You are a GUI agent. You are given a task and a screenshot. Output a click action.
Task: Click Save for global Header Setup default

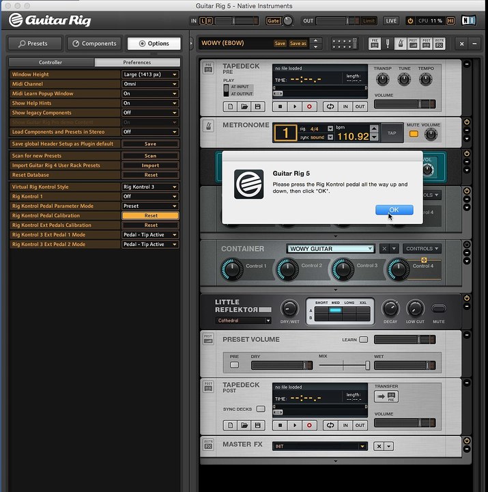coord(150,143)
